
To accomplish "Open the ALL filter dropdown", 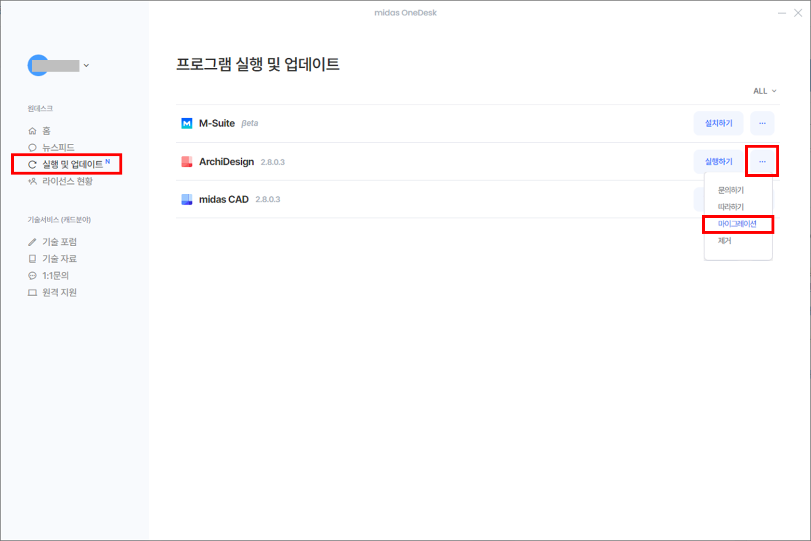I will (765, 91).
